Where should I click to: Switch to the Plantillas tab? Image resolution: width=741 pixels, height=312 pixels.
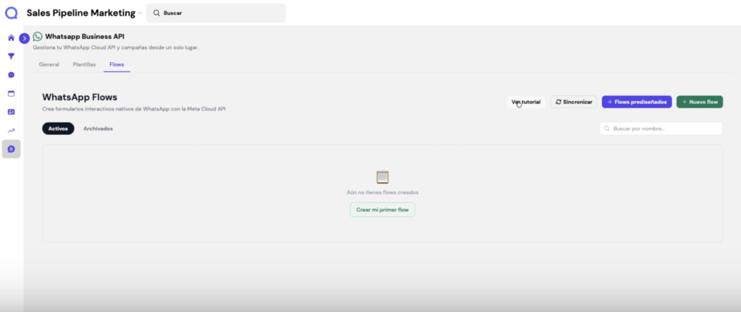84,64
